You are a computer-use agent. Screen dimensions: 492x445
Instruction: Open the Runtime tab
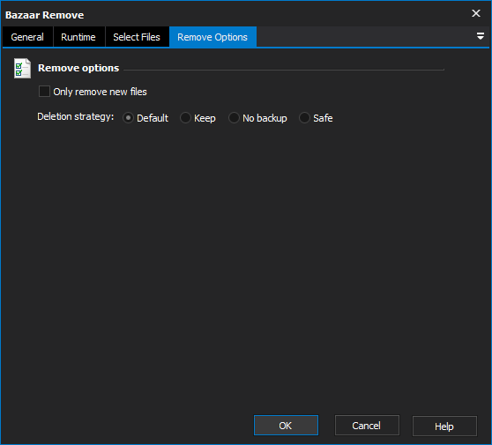click(78, 37)
